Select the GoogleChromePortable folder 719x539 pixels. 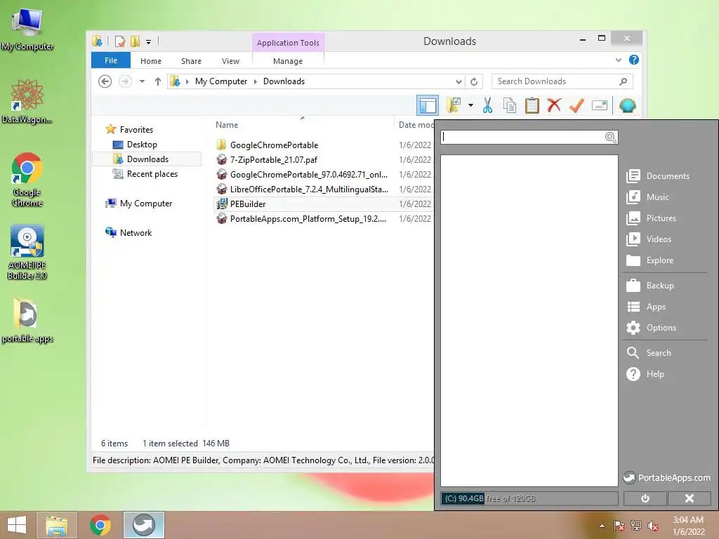(x=274, y=145)
